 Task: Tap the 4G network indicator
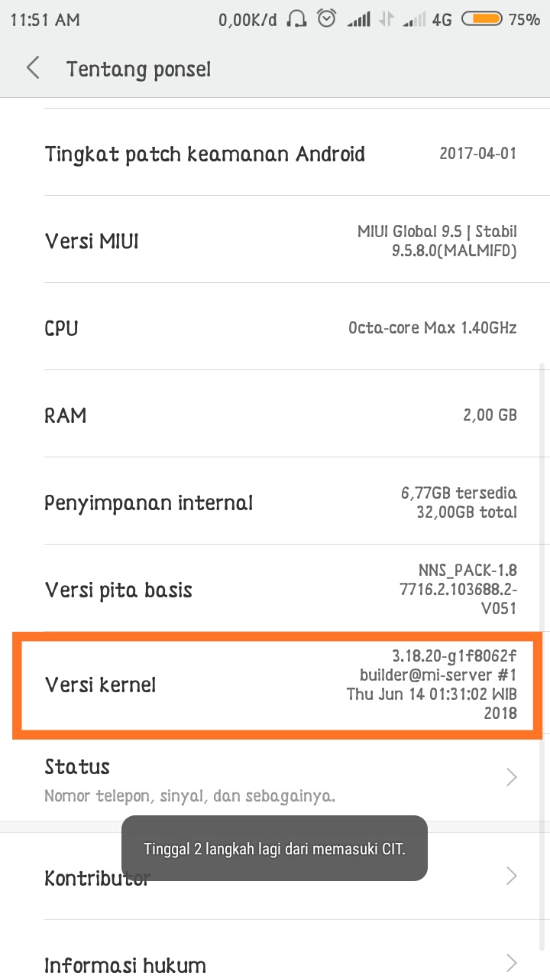click(x=442, y=21)
